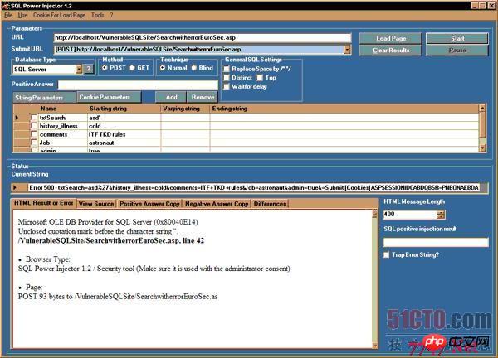Select the 'ITF TKD rules' cell
The image size is (498, 358).
(124, 134)
